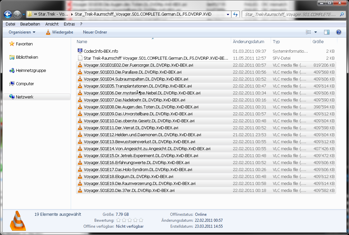Open the address bar history dropdown
349x235 pixels.
(228, 15)
